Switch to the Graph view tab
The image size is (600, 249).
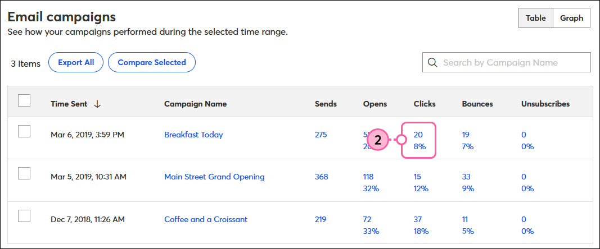571,18
